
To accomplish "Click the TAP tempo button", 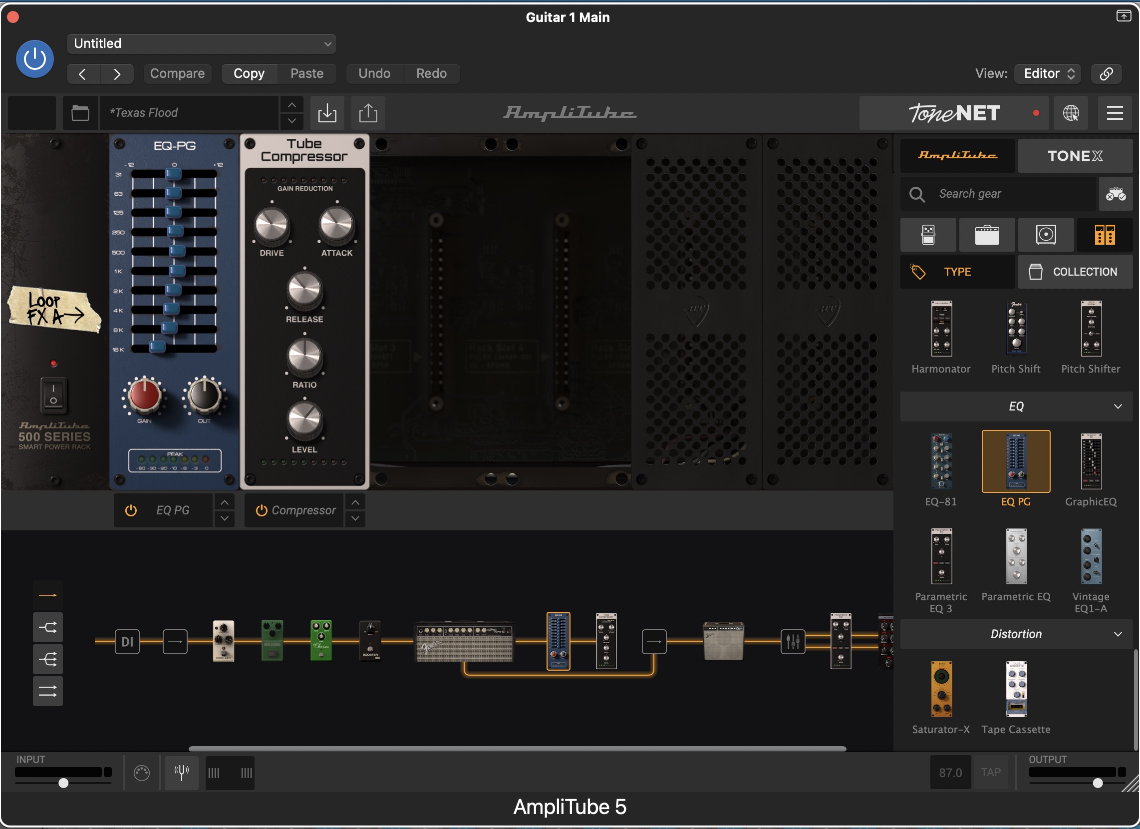I will [990, 773].
